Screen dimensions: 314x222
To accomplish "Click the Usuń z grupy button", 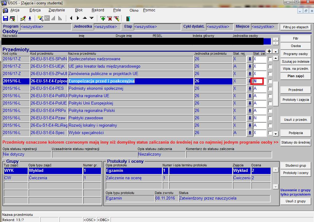I will 296,201.
